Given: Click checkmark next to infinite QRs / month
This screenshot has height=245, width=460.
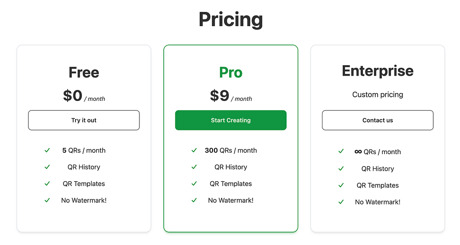Looking at the screenshot, I should click(x=341, y=151).
